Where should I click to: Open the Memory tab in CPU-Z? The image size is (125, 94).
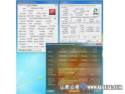78,6
